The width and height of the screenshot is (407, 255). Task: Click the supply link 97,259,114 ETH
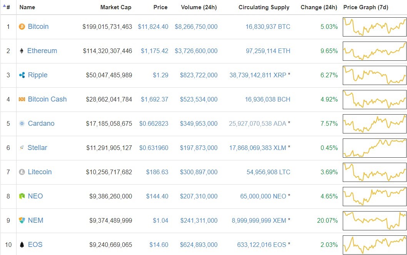click(x=268, y=51)
